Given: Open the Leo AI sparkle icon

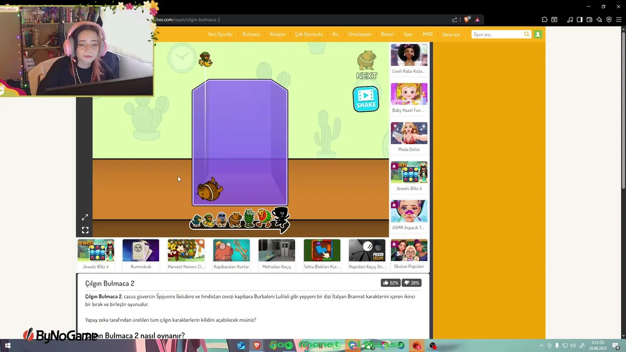Looking at the screenshot, I should [x=599, y=20].
